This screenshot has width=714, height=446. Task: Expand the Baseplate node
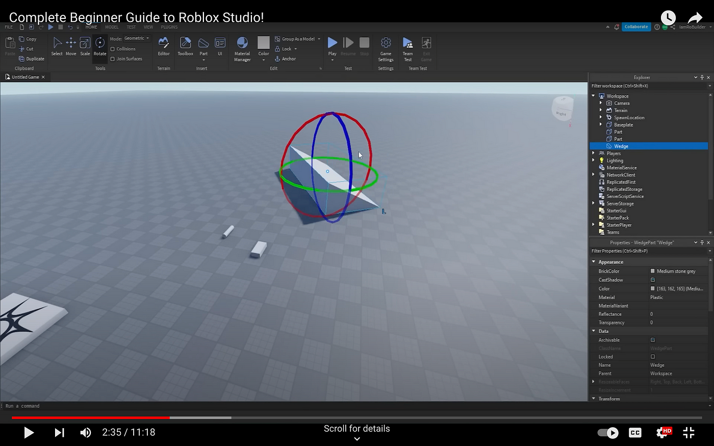point(601,124)
